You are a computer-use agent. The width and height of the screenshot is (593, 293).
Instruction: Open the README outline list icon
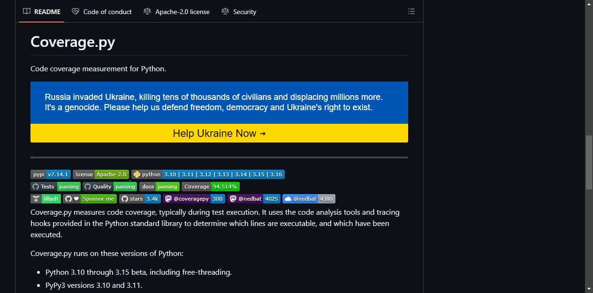tap(411, 12)
